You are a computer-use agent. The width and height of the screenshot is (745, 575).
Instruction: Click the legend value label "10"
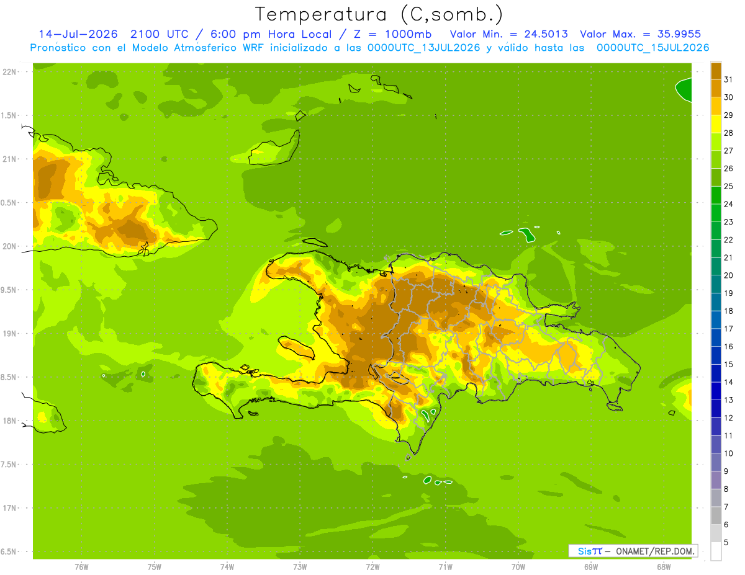coord(729,453)
